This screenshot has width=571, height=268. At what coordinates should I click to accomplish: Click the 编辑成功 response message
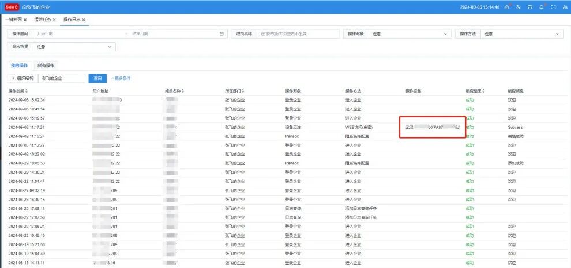(516, 136)
